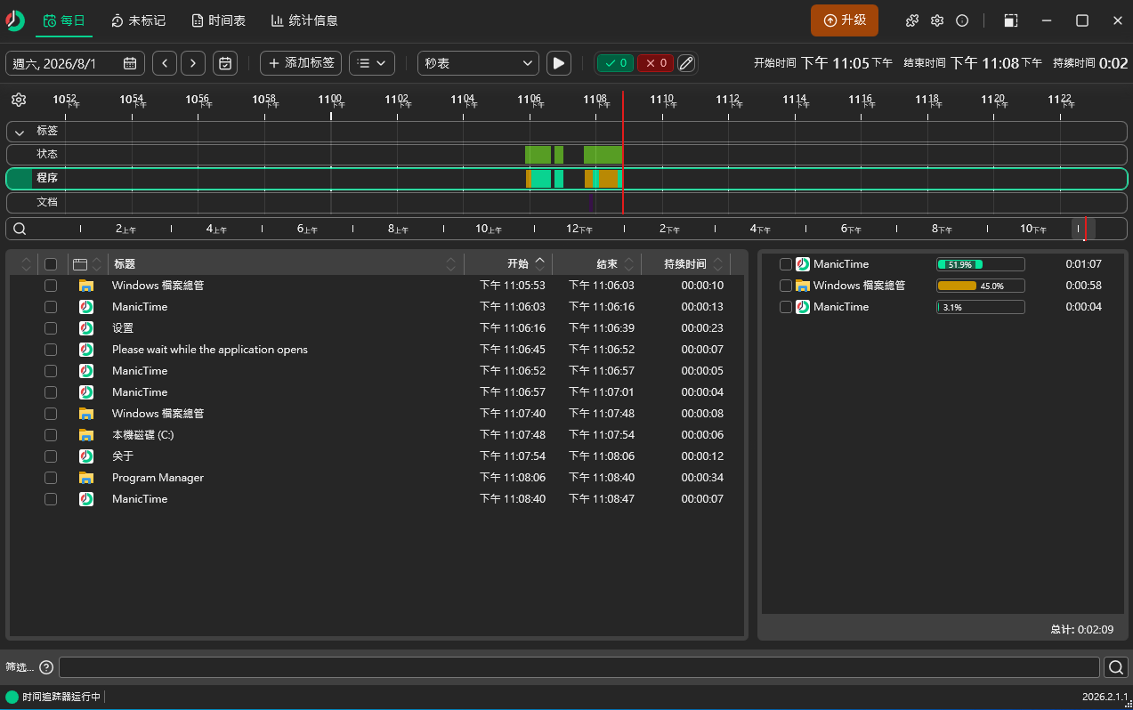
Task: Click 时间追踪器运行中 status text
Action: point(61,698)
